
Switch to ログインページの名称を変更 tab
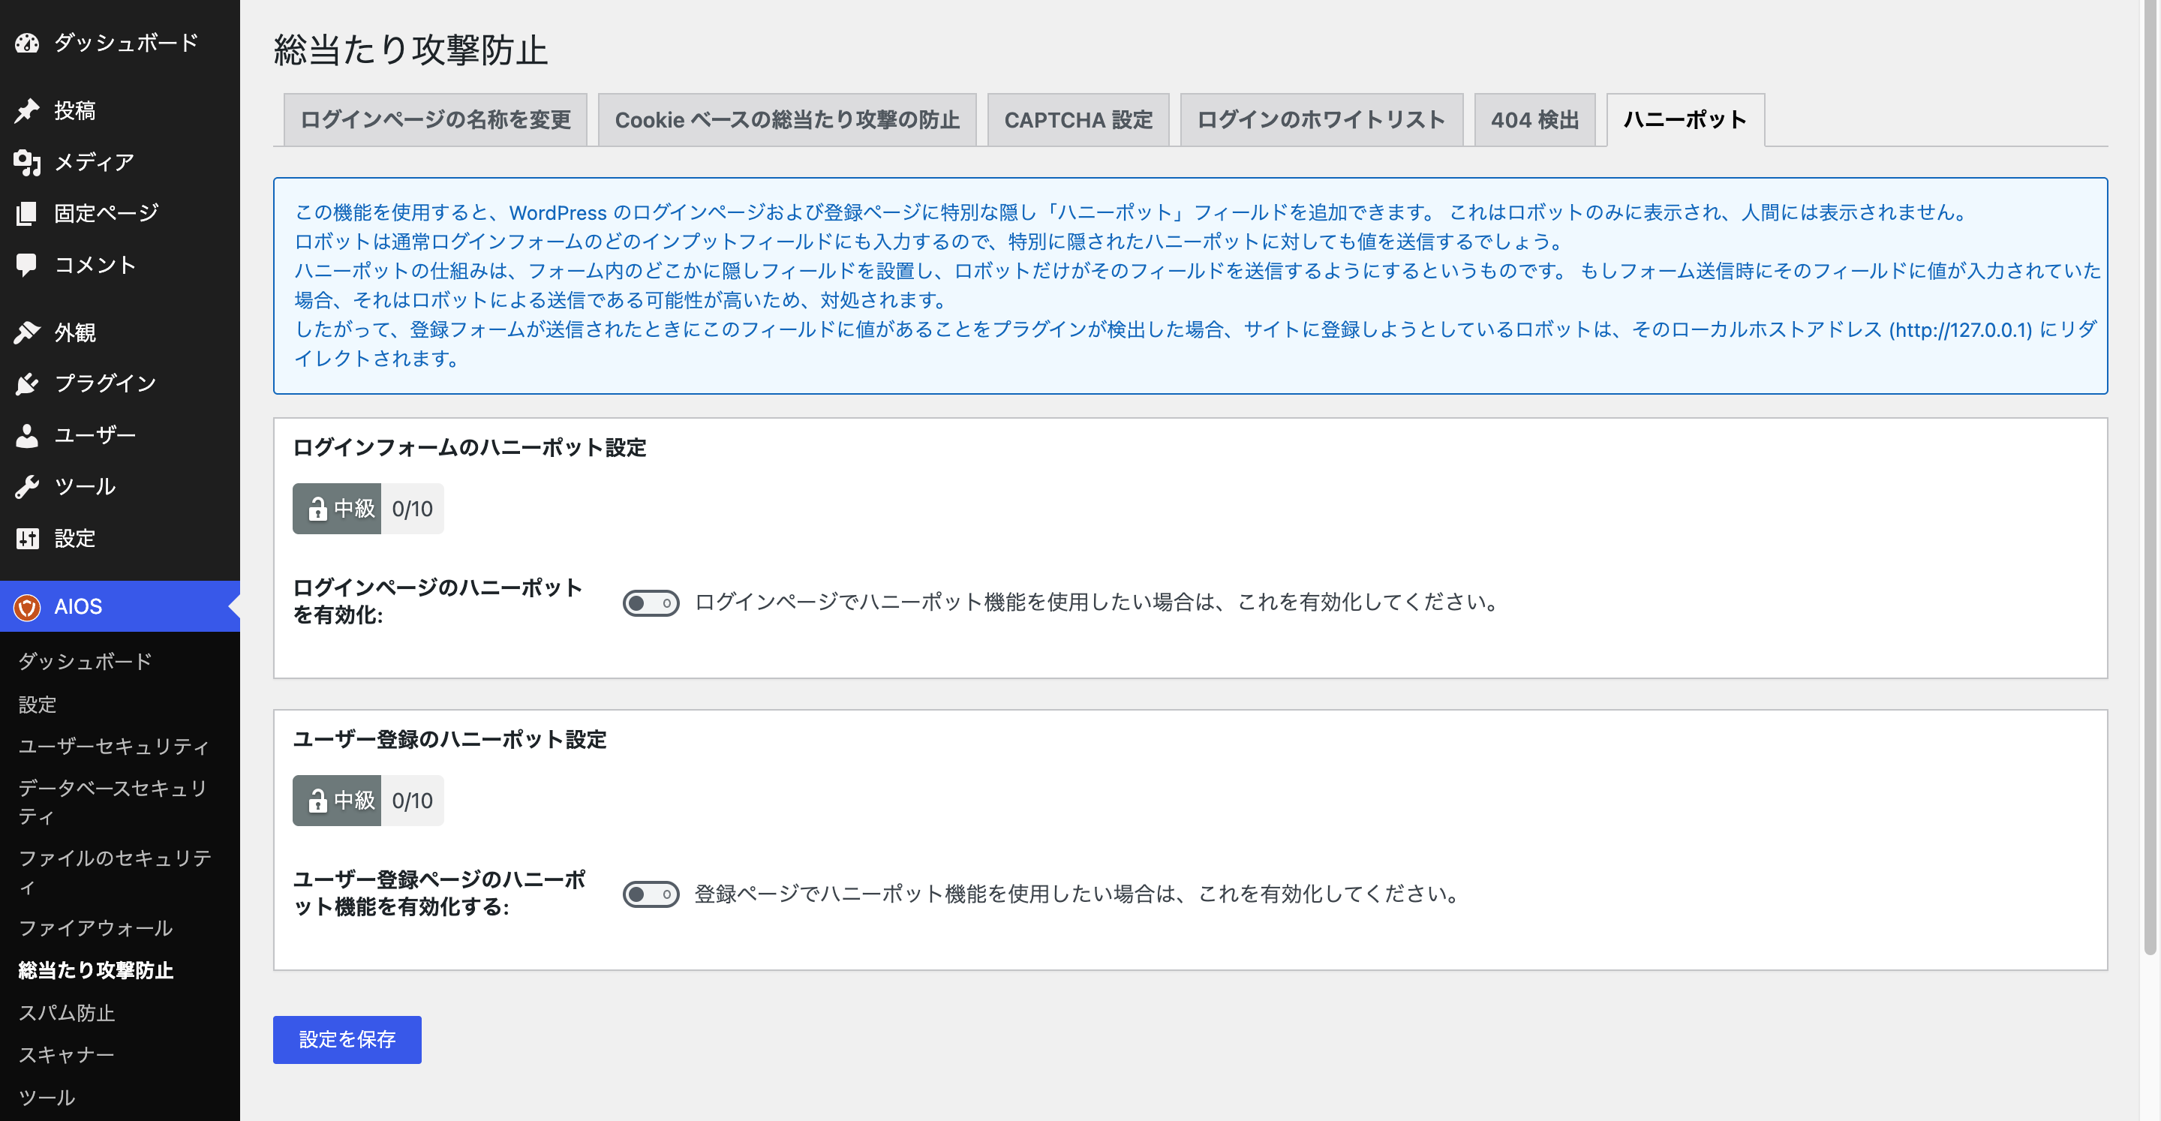[435, 120]
